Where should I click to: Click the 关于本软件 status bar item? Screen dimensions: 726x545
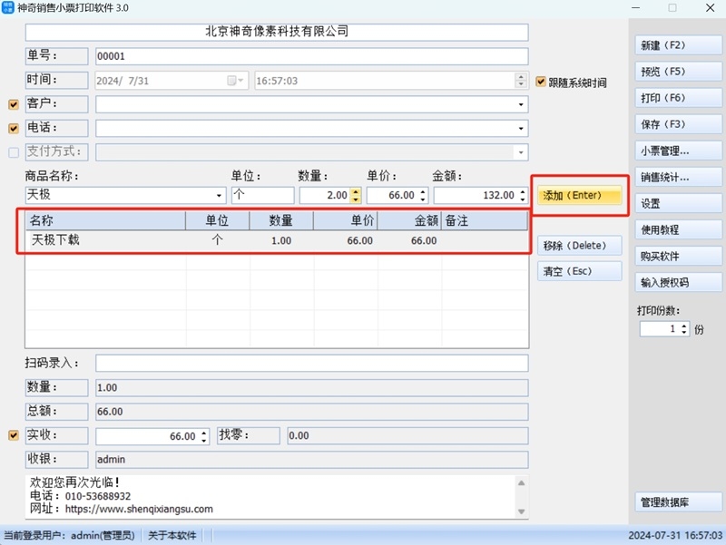172,536
